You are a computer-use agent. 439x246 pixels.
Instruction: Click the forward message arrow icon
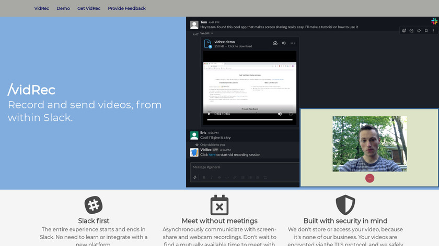[x=419, y=31]
